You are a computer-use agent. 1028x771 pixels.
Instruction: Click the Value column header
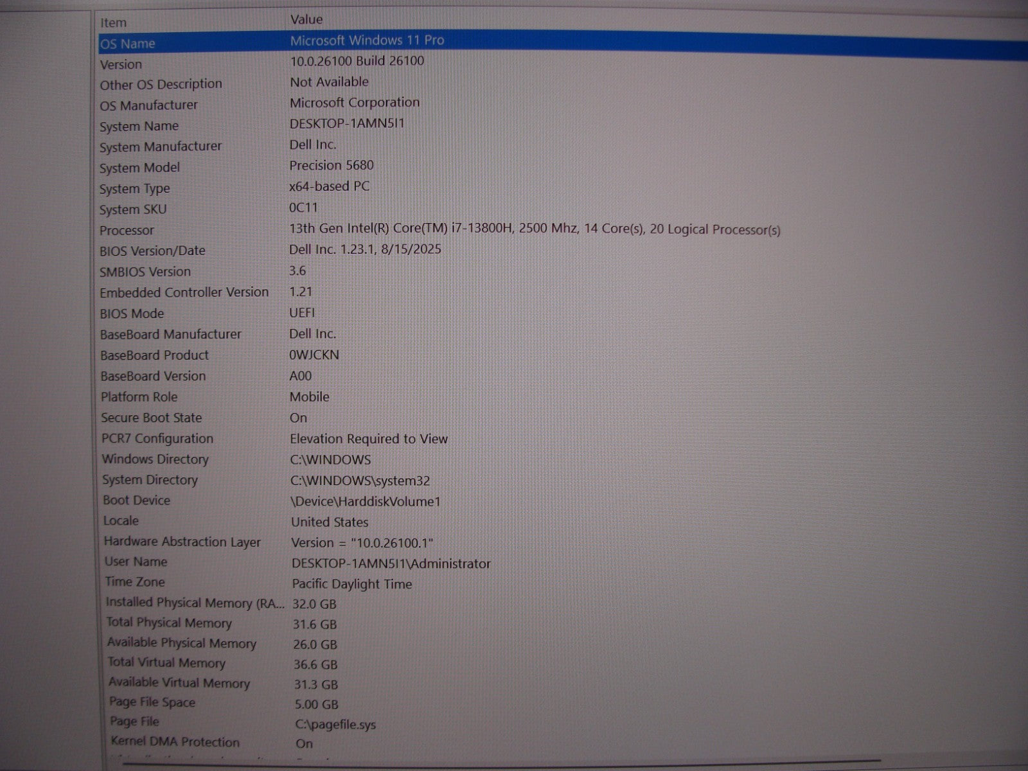click(306, 20)
